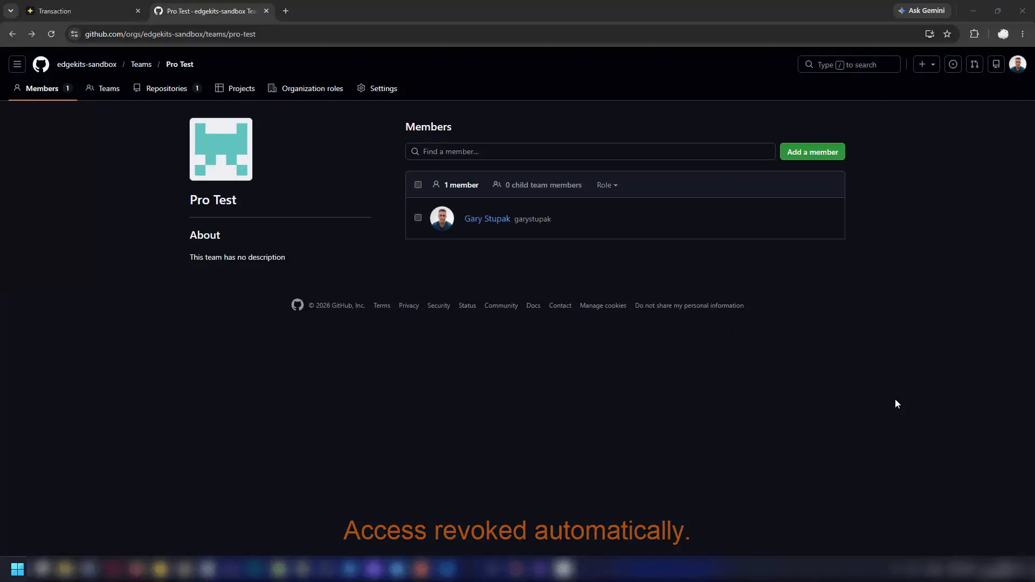Show the 0 child team members filter

click(x=537, y=185)
